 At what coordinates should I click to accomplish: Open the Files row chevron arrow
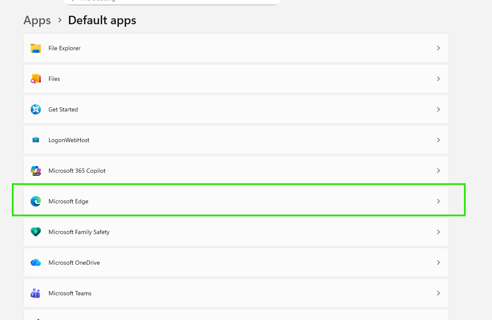coord(438,79)
